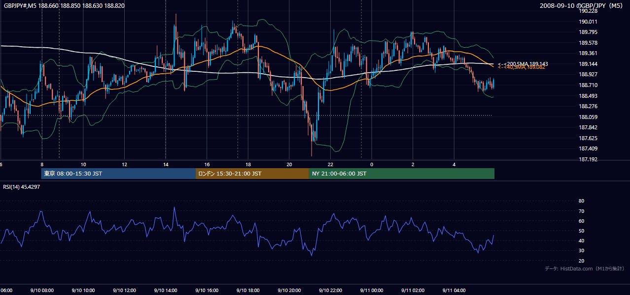Click the 2008-09-10 GBP/JPY (M5) chart heading

click(582, 5)
